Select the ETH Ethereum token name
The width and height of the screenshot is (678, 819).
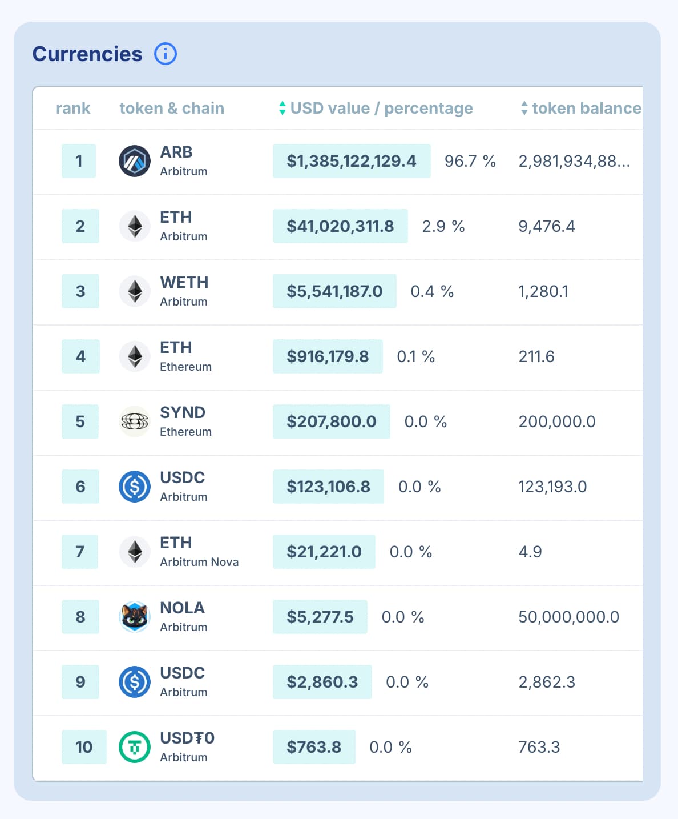click(x=176, y=348)
